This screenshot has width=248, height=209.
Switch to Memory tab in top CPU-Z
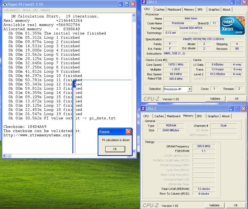tap(189, 10)
